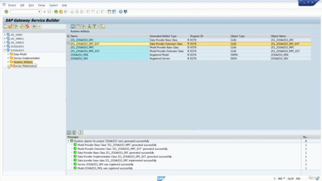Click the first icon in Messages toolbar

click(x=69, y=132)
